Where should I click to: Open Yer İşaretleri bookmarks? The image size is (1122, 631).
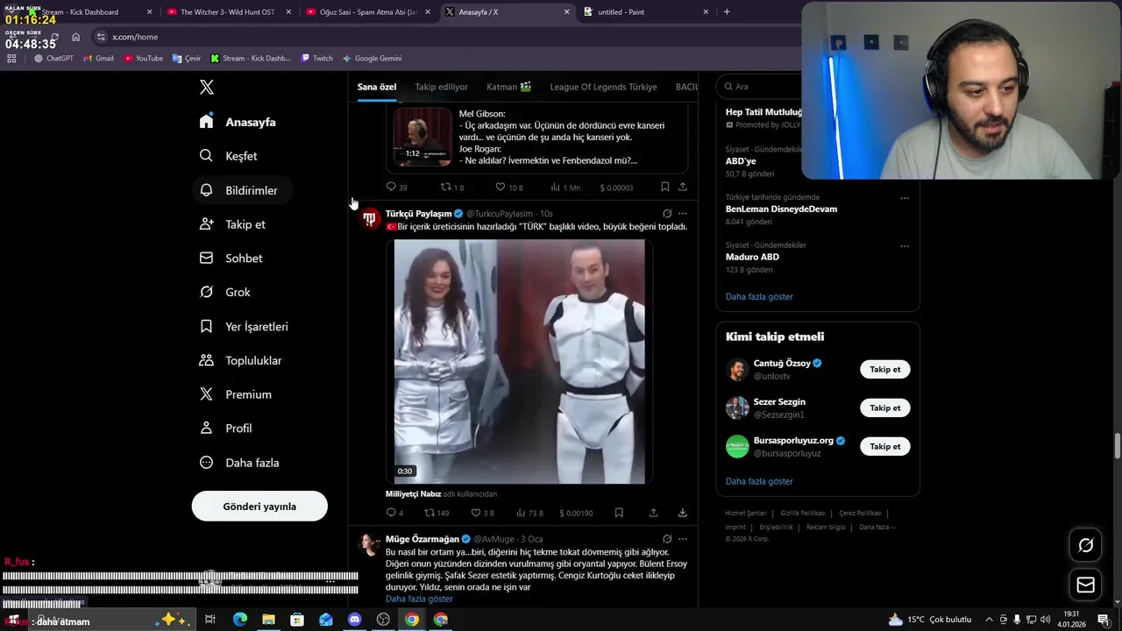[244, 326]
